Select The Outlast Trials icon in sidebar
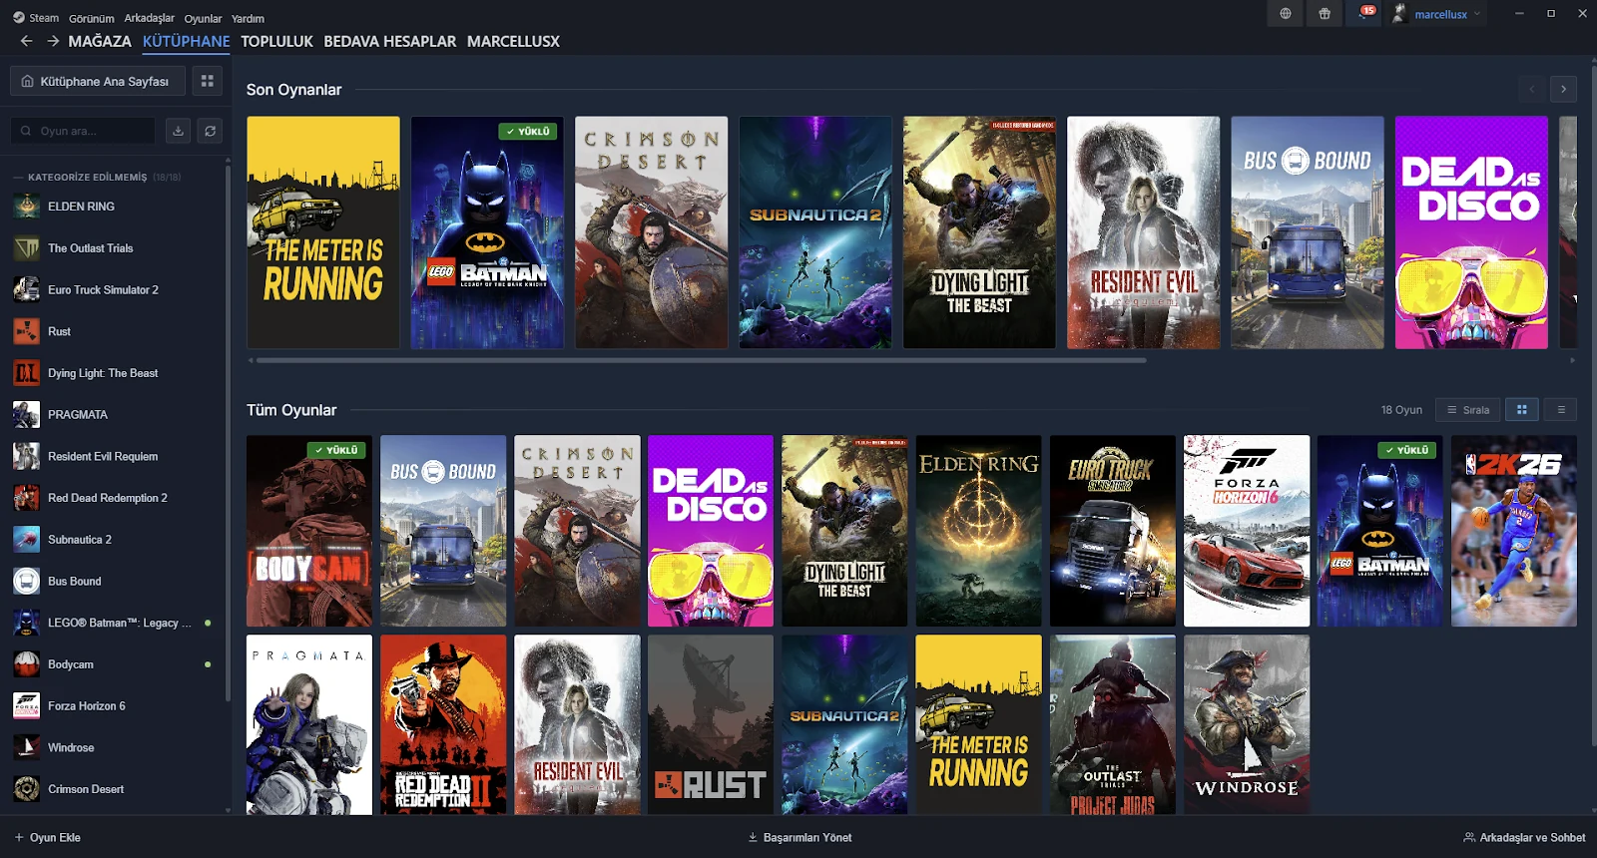The height and width of the screenshot is (858, 1597). point(27,248)
